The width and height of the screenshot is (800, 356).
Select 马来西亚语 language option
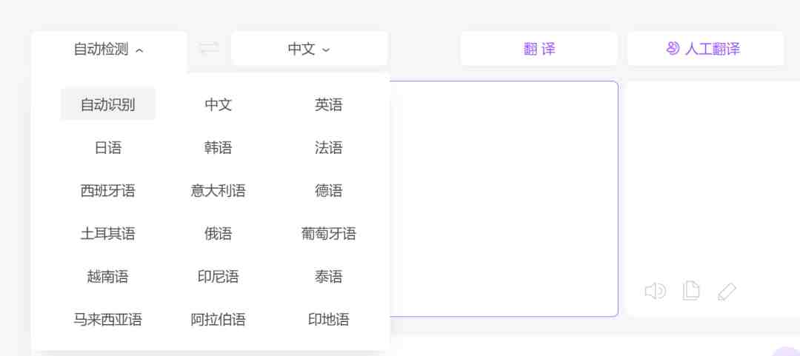[x=107, y=320]
